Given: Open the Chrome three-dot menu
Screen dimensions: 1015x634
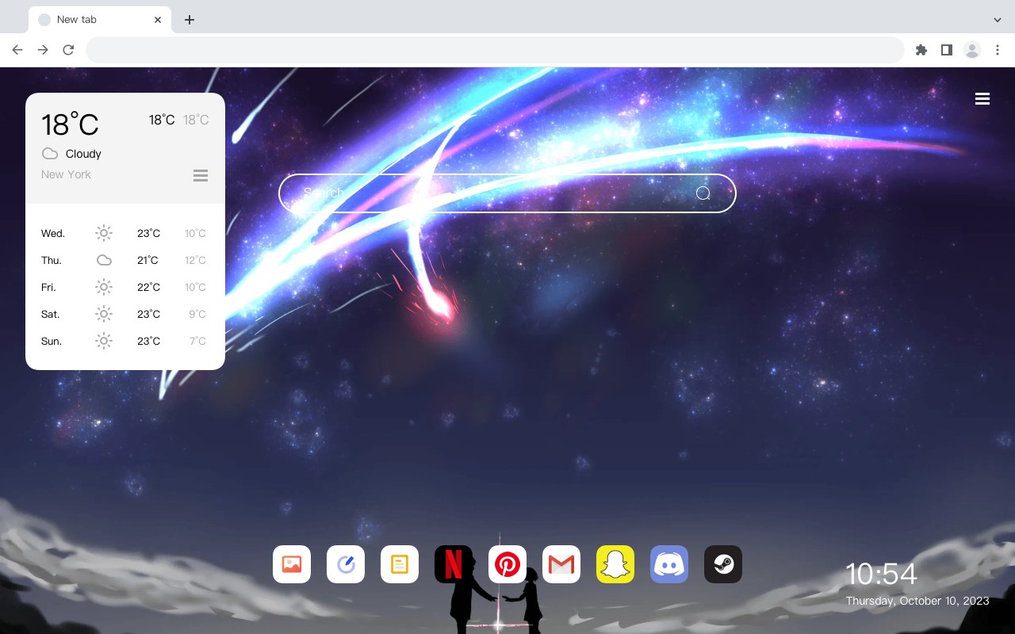Looking at the screenshot, I should [x=998, y=50].
